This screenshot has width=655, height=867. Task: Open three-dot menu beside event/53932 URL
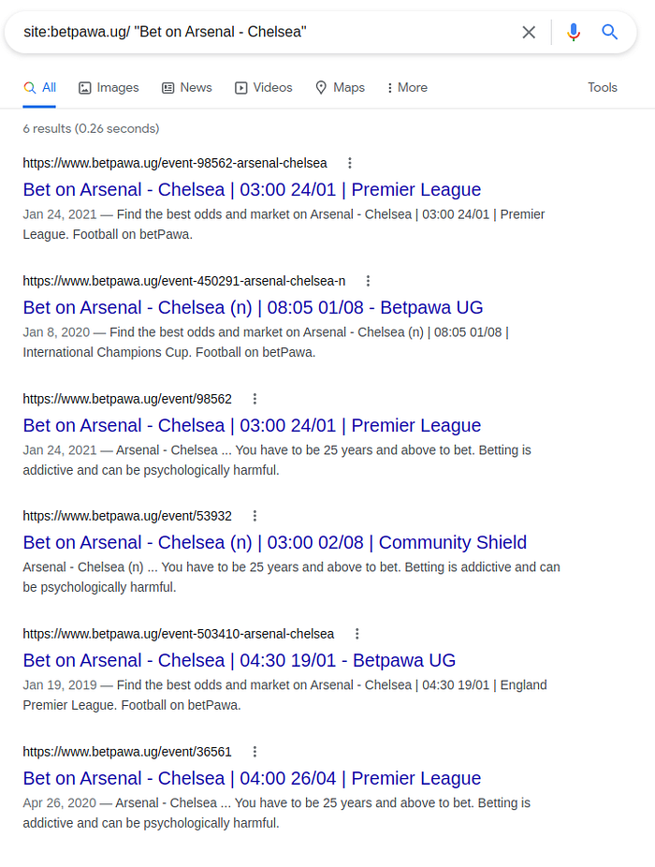255,516
